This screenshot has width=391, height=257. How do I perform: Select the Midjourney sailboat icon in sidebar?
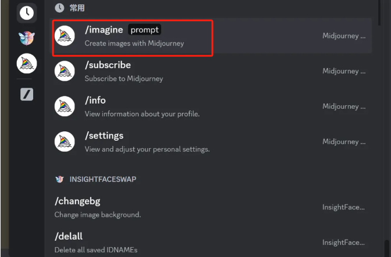(27, 63)
